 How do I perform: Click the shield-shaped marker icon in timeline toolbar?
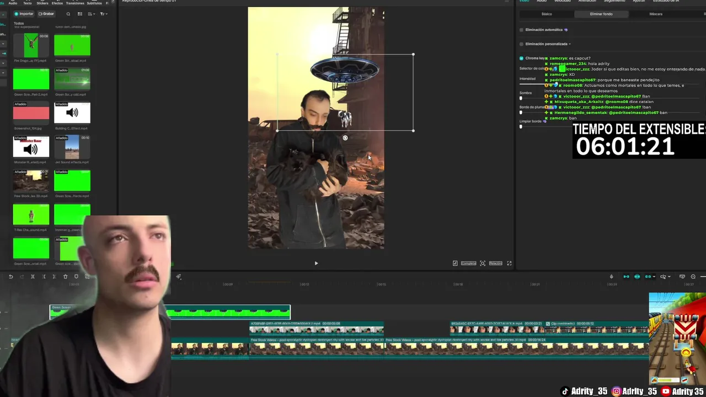[76, 277]
